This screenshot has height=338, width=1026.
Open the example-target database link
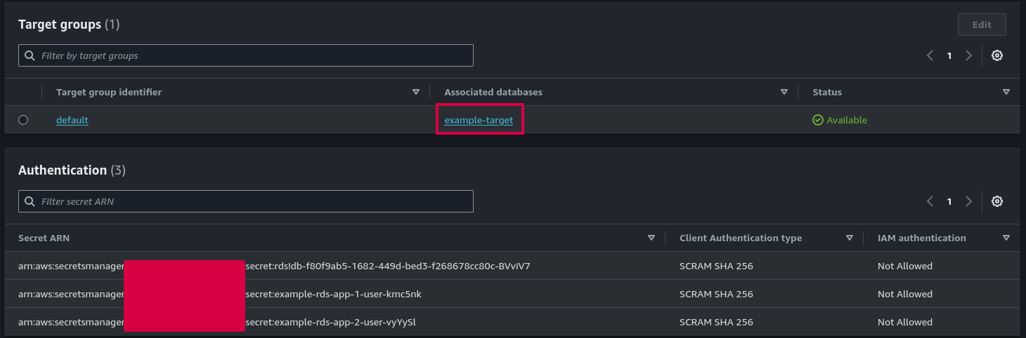point(479,120)
